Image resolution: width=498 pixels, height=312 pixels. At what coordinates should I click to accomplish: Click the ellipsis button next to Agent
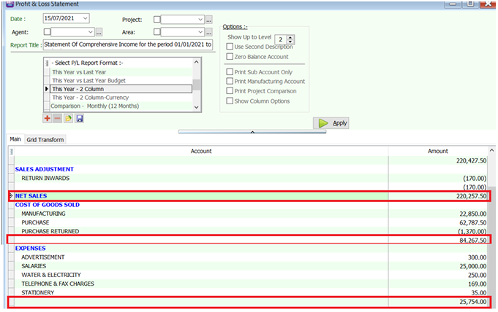[99, 32]
